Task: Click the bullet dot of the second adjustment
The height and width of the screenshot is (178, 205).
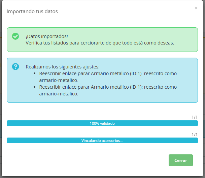Action: (x=36, y=87)
